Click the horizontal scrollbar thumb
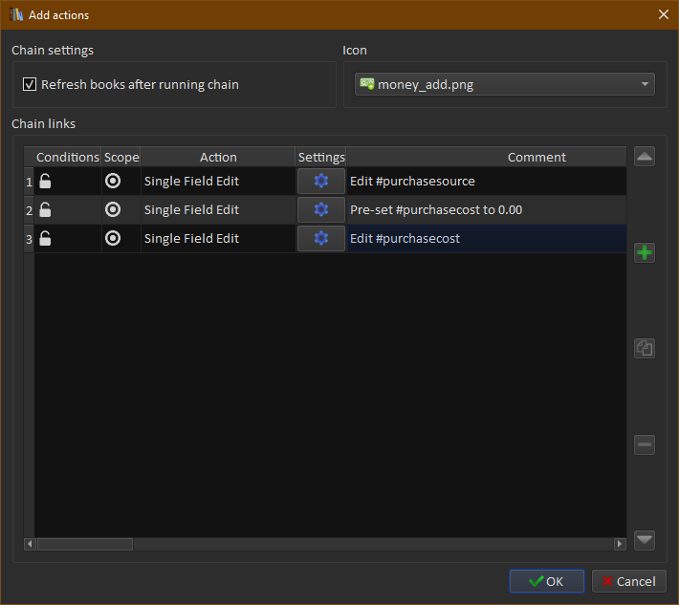 (x=84, y=544)
